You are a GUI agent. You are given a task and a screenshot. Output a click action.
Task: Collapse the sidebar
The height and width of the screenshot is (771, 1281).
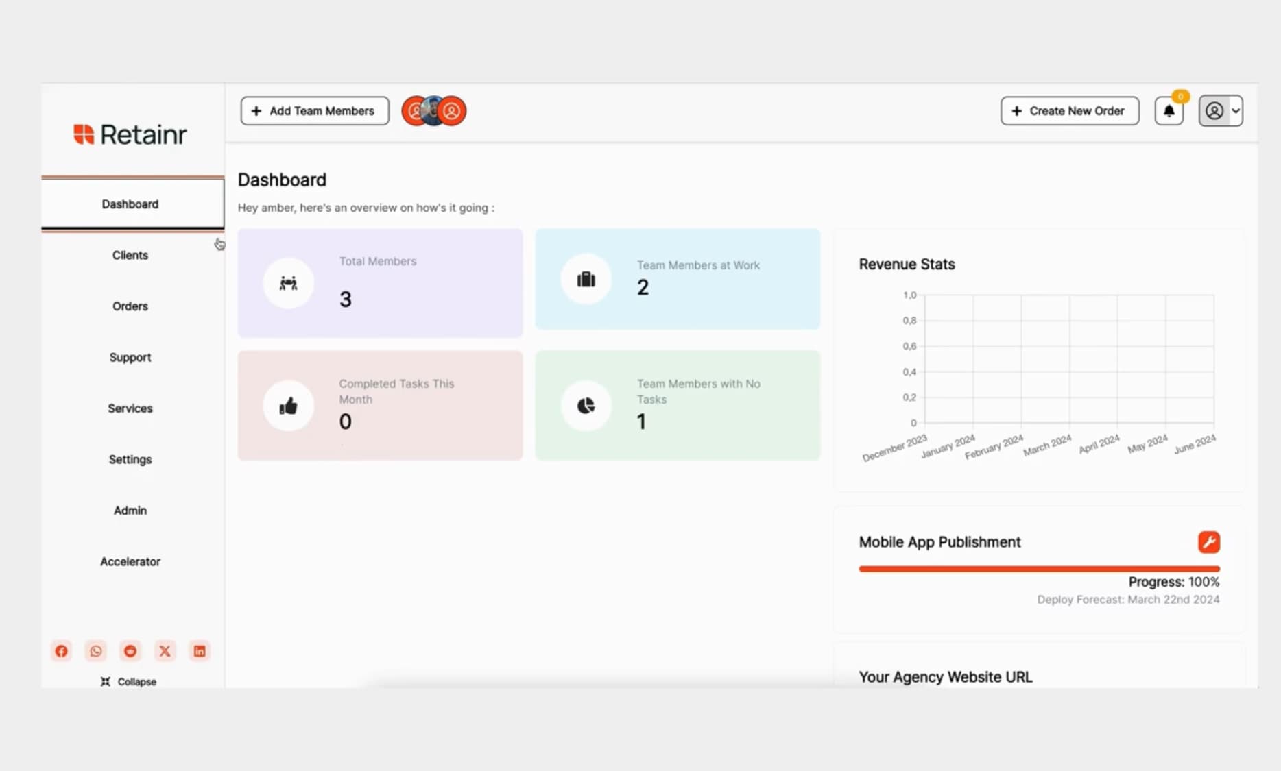[129, 682]
